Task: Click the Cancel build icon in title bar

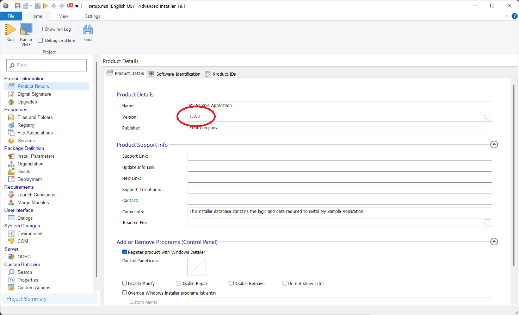Action: pyautogui.click(x=37, y=6)
